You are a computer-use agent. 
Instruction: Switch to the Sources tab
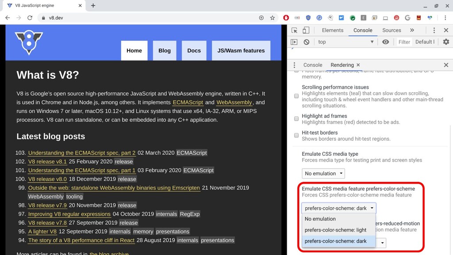(x=392, y=30)
